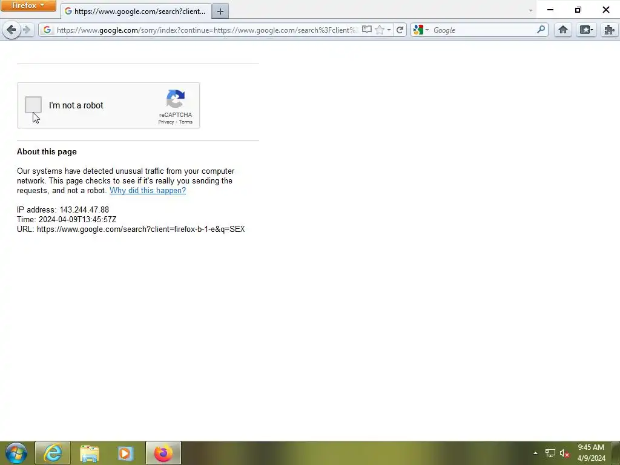The width and height of the screenshot is (620, 465).
Task: Check the I'm not a robot box
Action: click(x=33, y=105)
